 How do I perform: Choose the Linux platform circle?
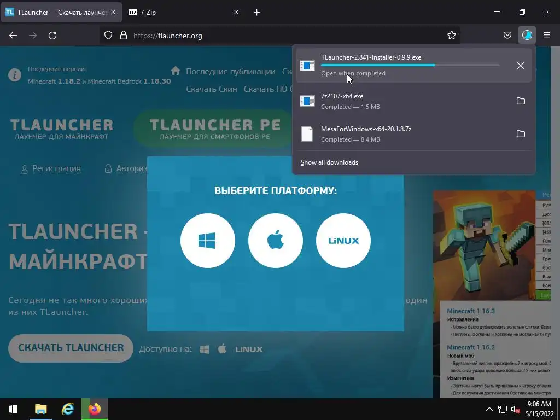point(343,241)
